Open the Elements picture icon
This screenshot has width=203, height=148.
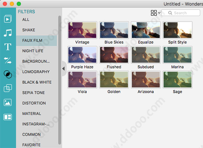pos(8,102)
